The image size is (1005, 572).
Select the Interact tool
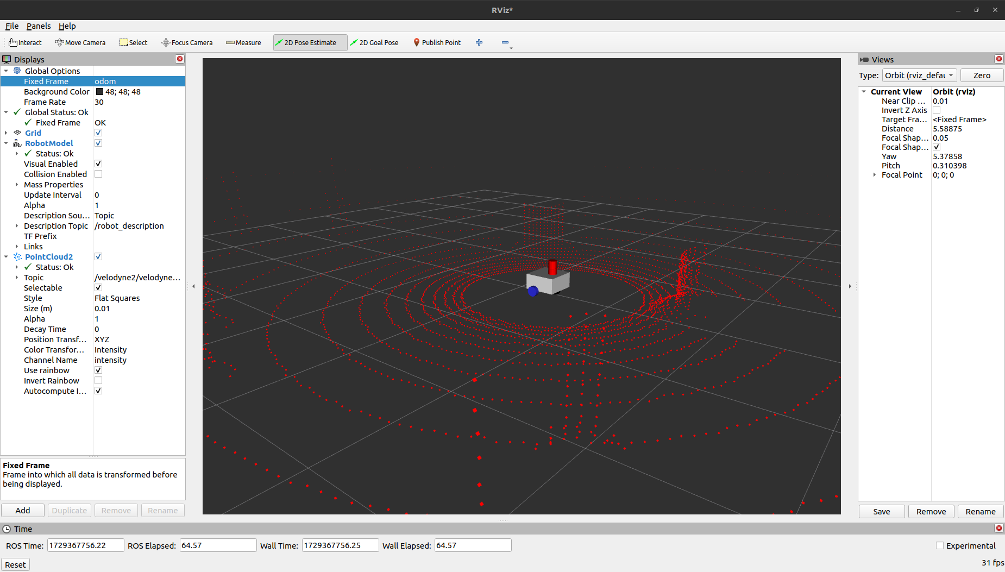pos(25,42)
